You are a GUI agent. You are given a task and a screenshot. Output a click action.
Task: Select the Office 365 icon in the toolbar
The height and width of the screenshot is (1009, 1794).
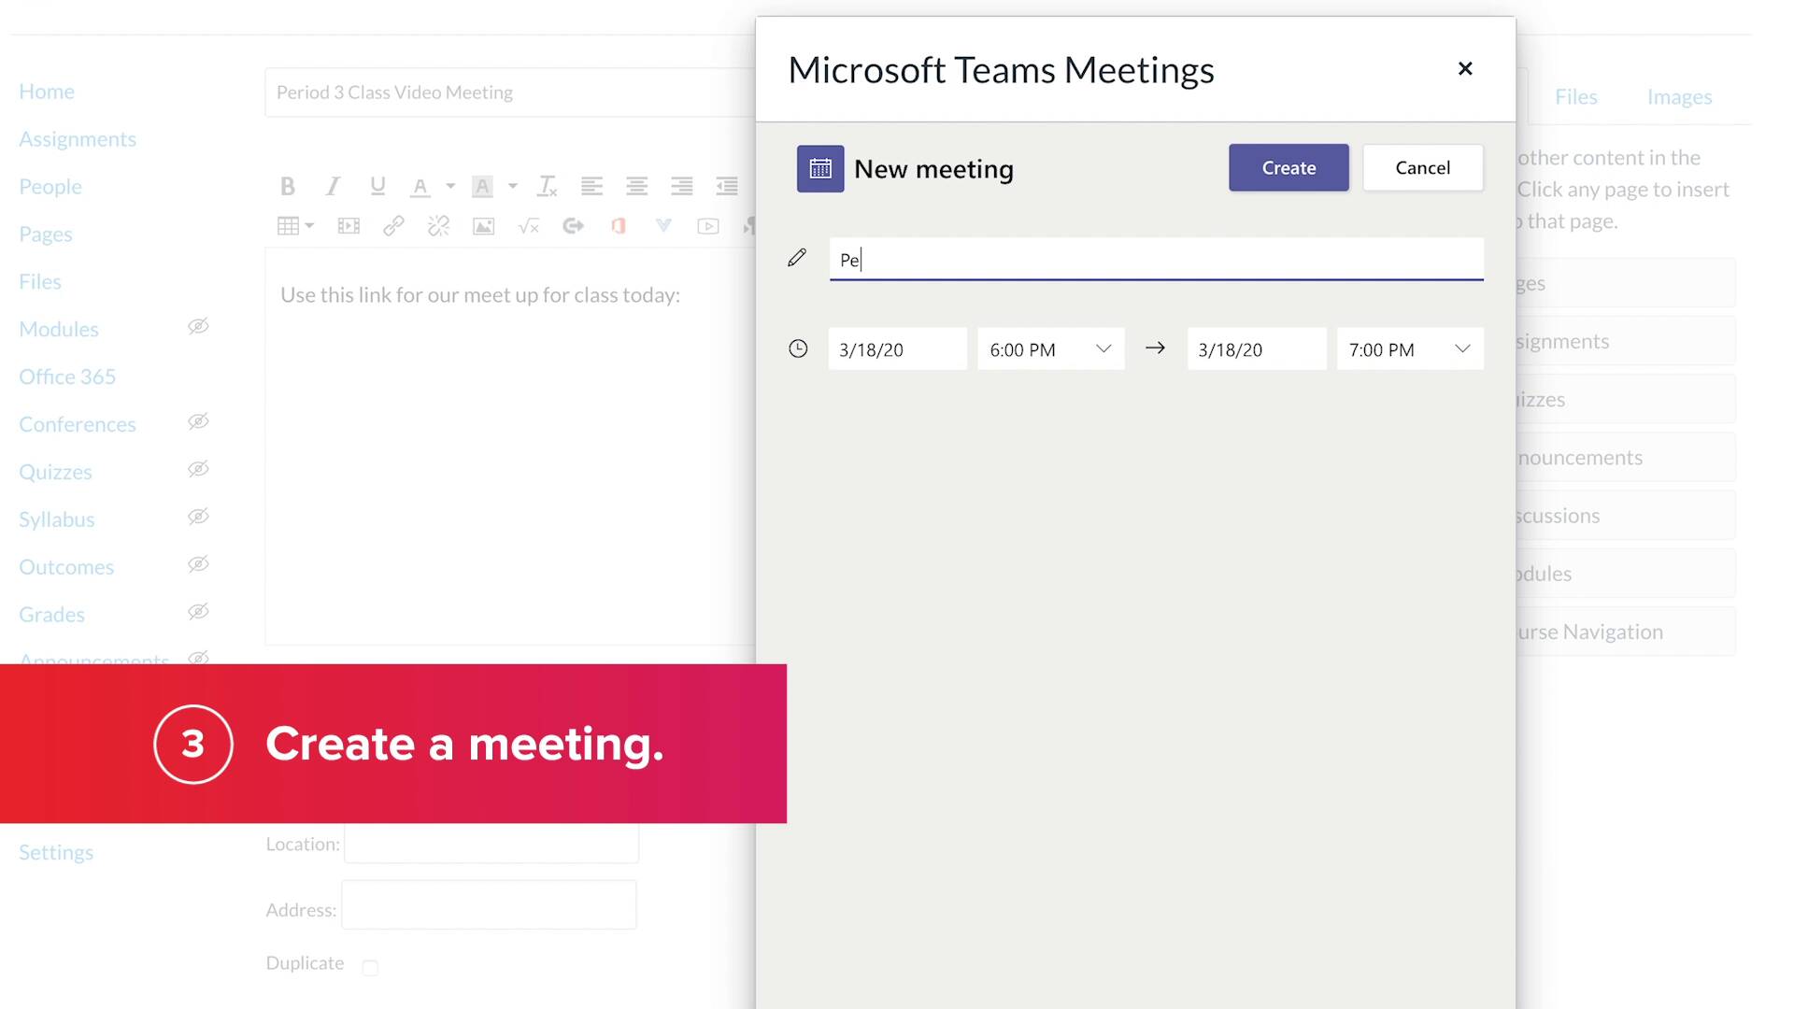[619, 225]
